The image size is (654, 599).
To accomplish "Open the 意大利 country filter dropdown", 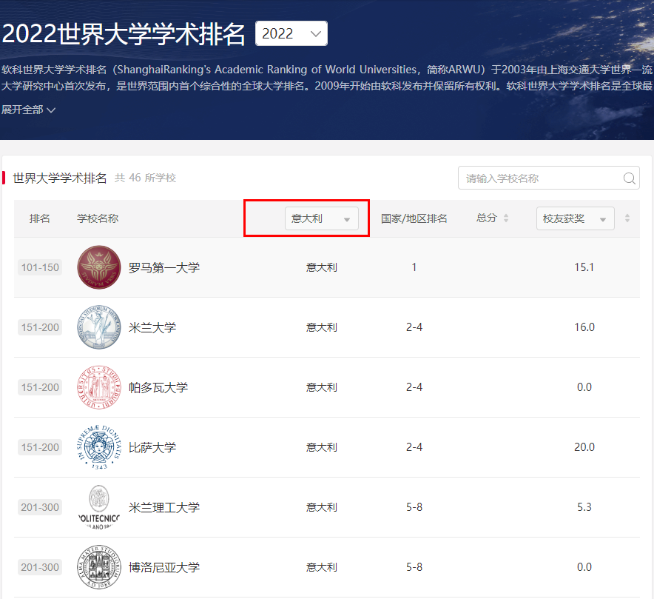I will click(321, 218).
